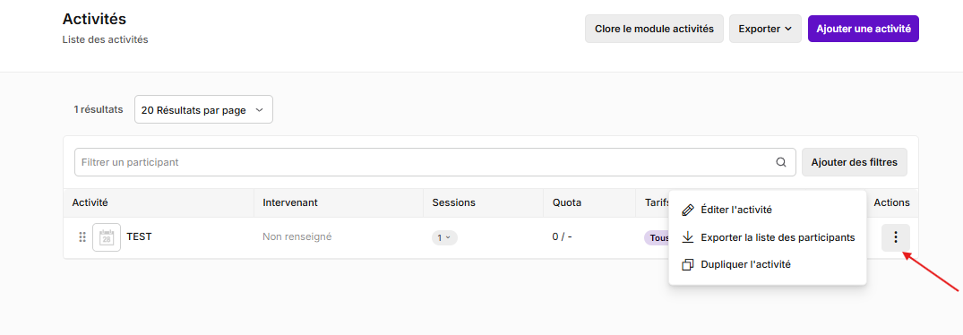Open the three-dot actions menu for TEST
This screenshot has height=335, width=963.
tap(896, 237)
